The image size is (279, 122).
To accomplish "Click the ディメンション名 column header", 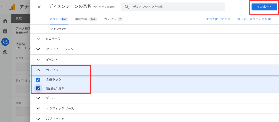I will pyautogui.click(x=56, y=29).
